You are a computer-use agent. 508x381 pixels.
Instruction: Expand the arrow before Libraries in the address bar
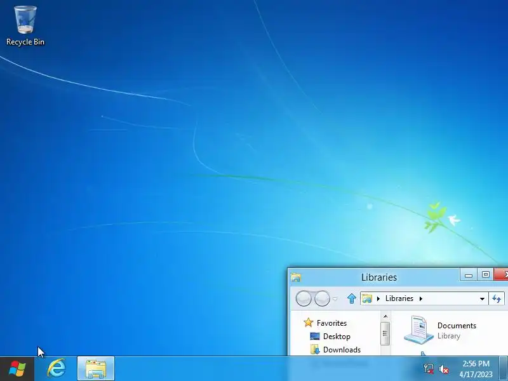378,298
